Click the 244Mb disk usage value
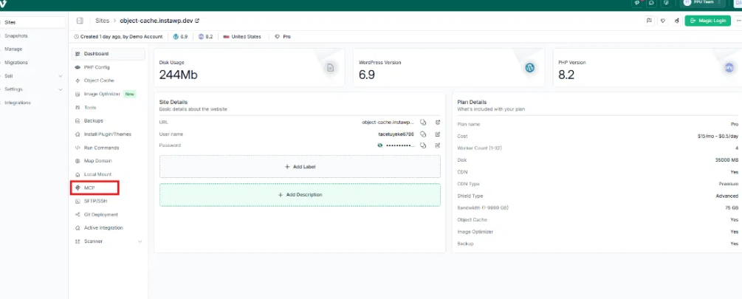This screenshot has height=299, width=742. tap(179, 75)
